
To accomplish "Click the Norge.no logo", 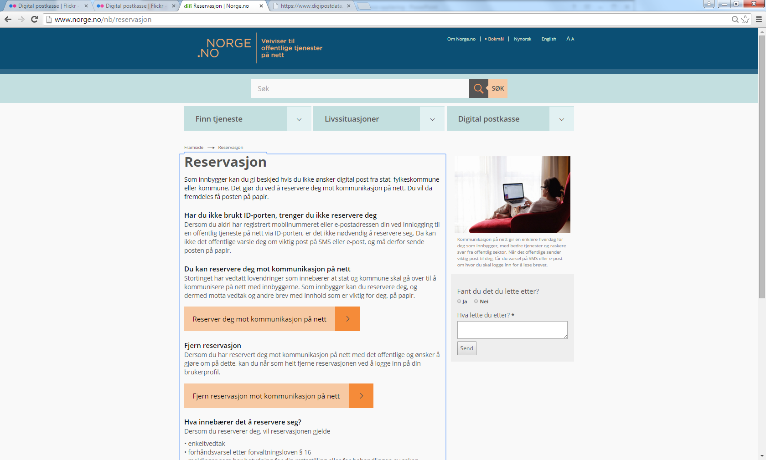I will coord(224,48).
